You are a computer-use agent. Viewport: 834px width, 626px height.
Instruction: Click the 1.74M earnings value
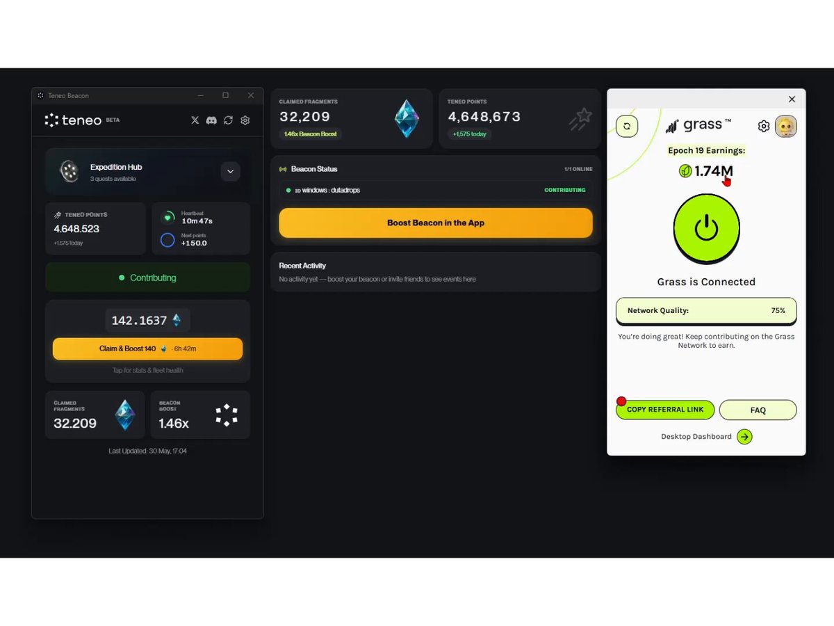[x=714, y=171]
